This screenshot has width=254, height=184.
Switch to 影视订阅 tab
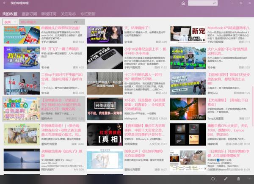click(49, 14)
